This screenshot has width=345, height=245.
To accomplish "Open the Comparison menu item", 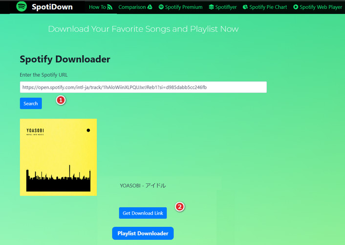I will point(132,7).
